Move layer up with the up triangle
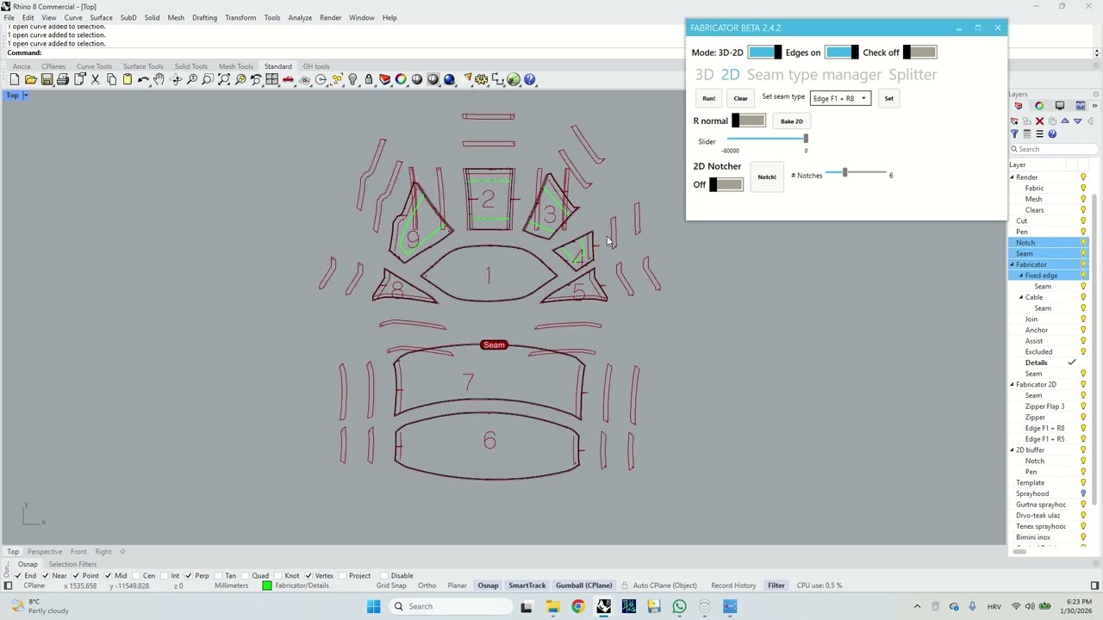The image size is (1103, 620). tap(1064, 121)
